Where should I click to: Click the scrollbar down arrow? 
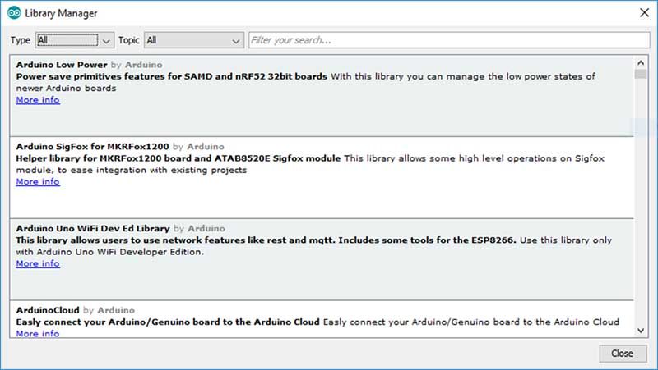click(x=641, y=330)
